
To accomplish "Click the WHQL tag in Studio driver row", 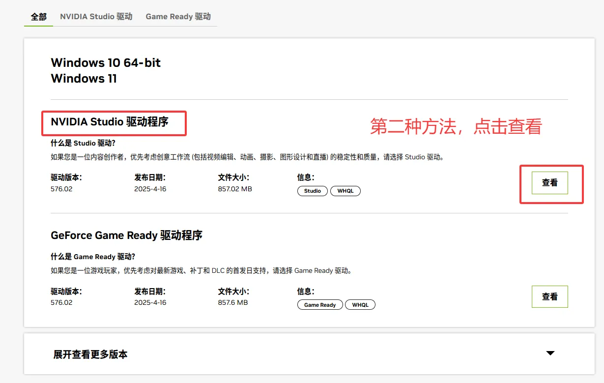I will click(x=345, y=191).
